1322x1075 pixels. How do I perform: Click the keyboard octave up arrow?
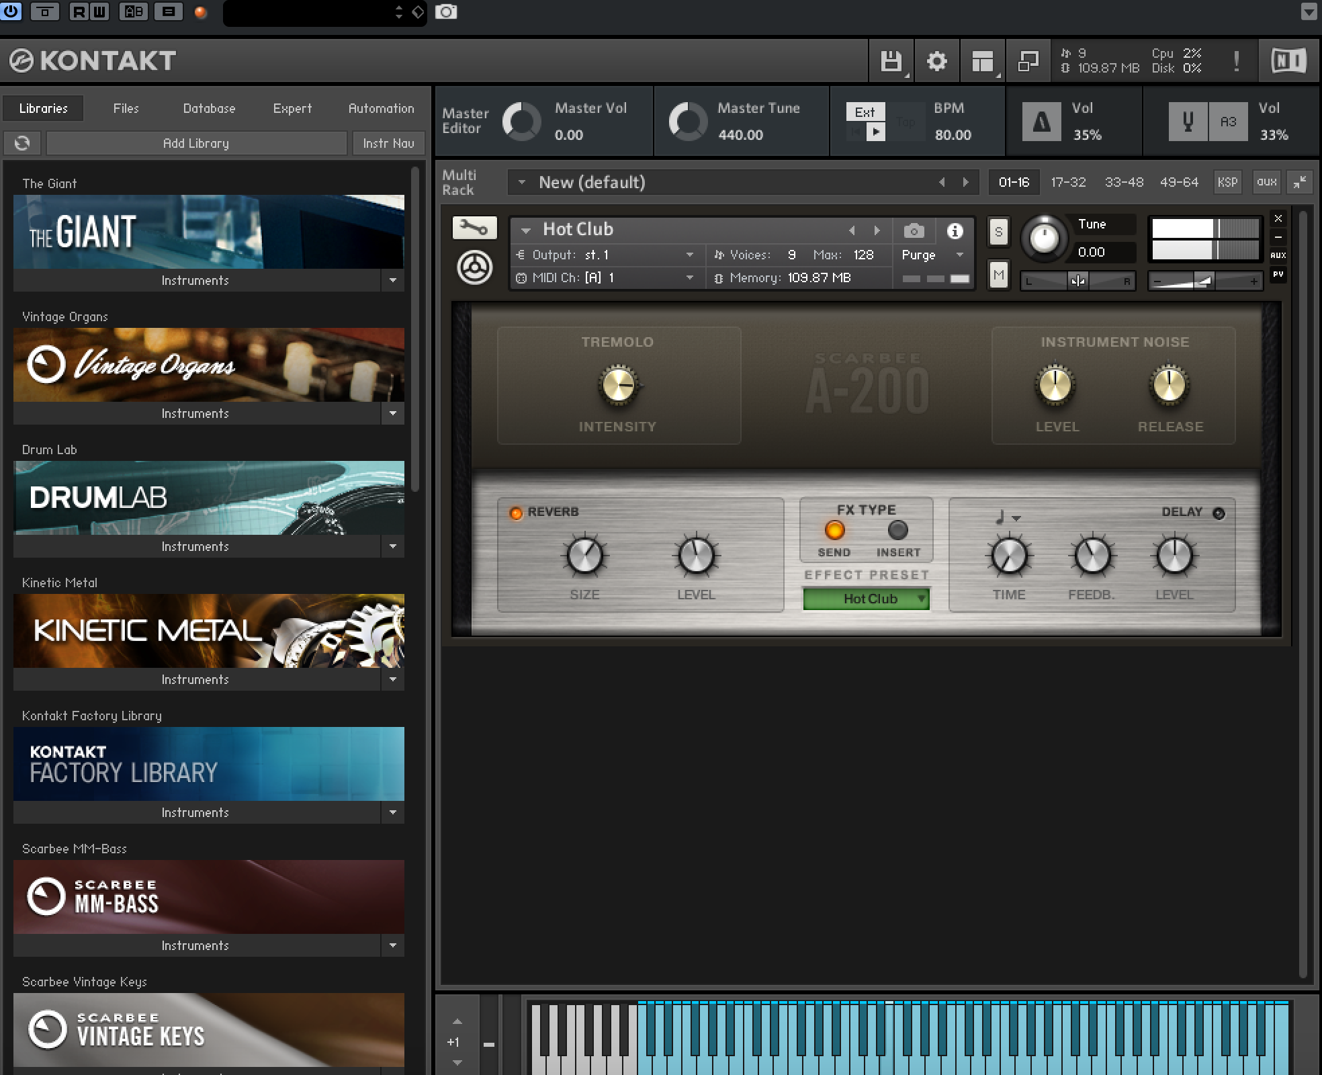(x=457, y=1022)
